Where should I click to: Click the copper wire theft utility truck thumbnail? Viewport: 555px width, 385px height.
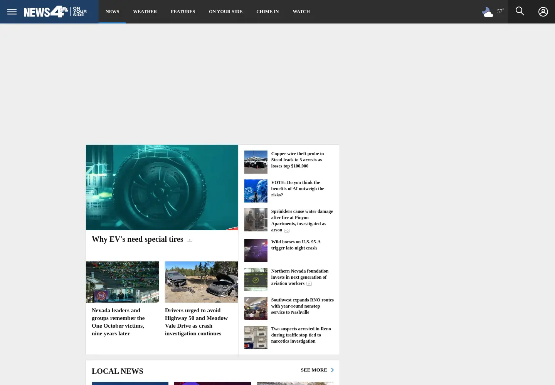tap(256, 162)
